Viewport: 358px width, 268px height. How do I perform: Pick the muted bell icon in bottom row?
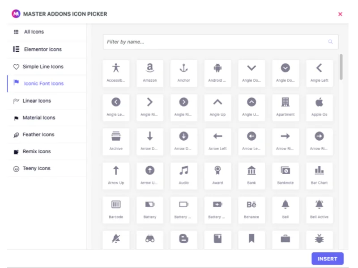pos(116,240)
